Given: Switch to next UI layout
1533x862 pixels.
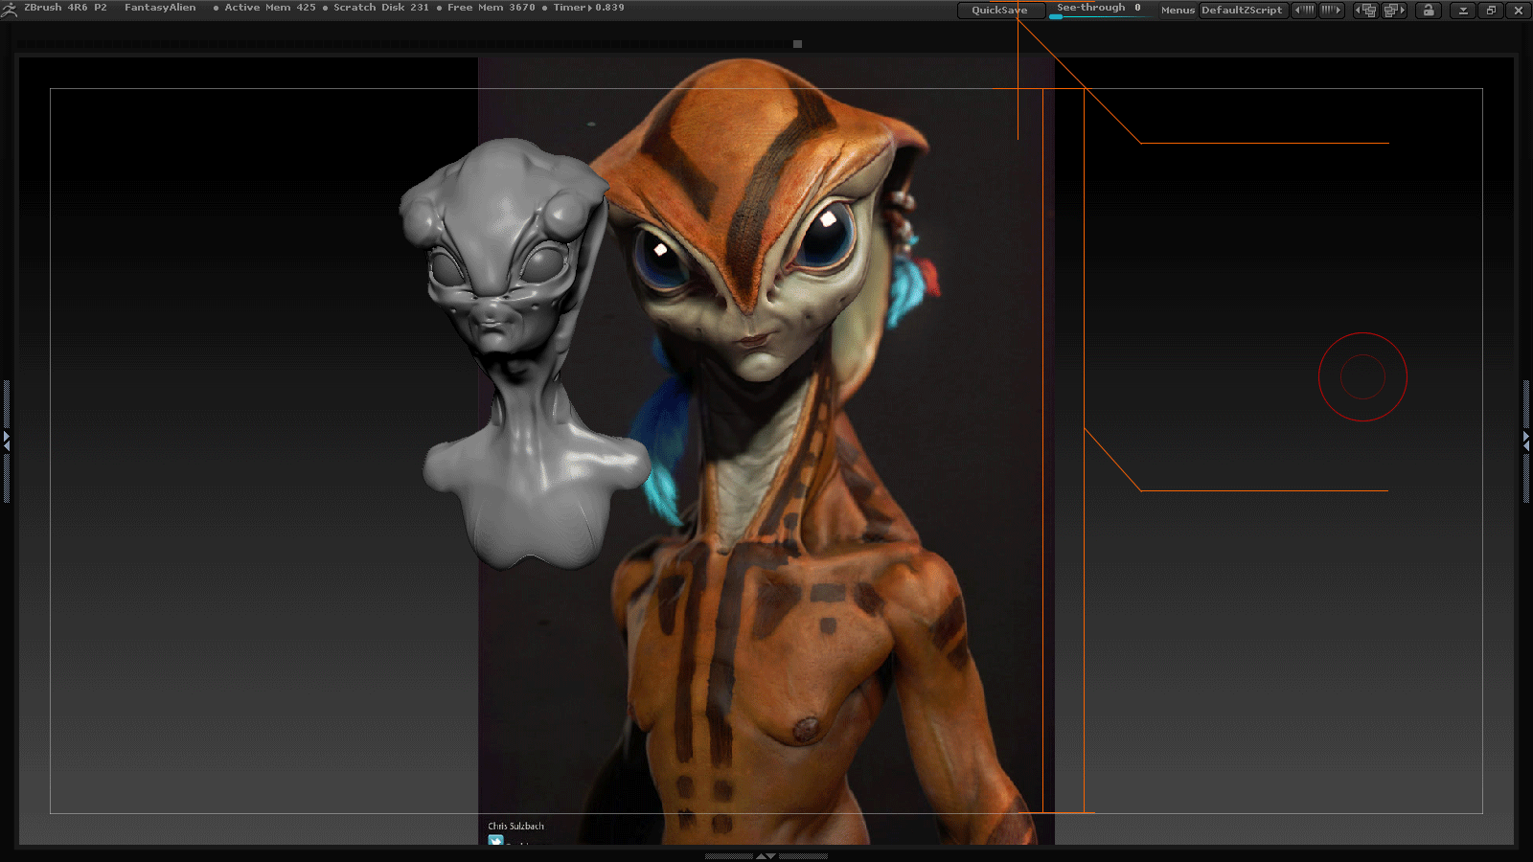Looking at the screenshot, I should (1394, 11).
